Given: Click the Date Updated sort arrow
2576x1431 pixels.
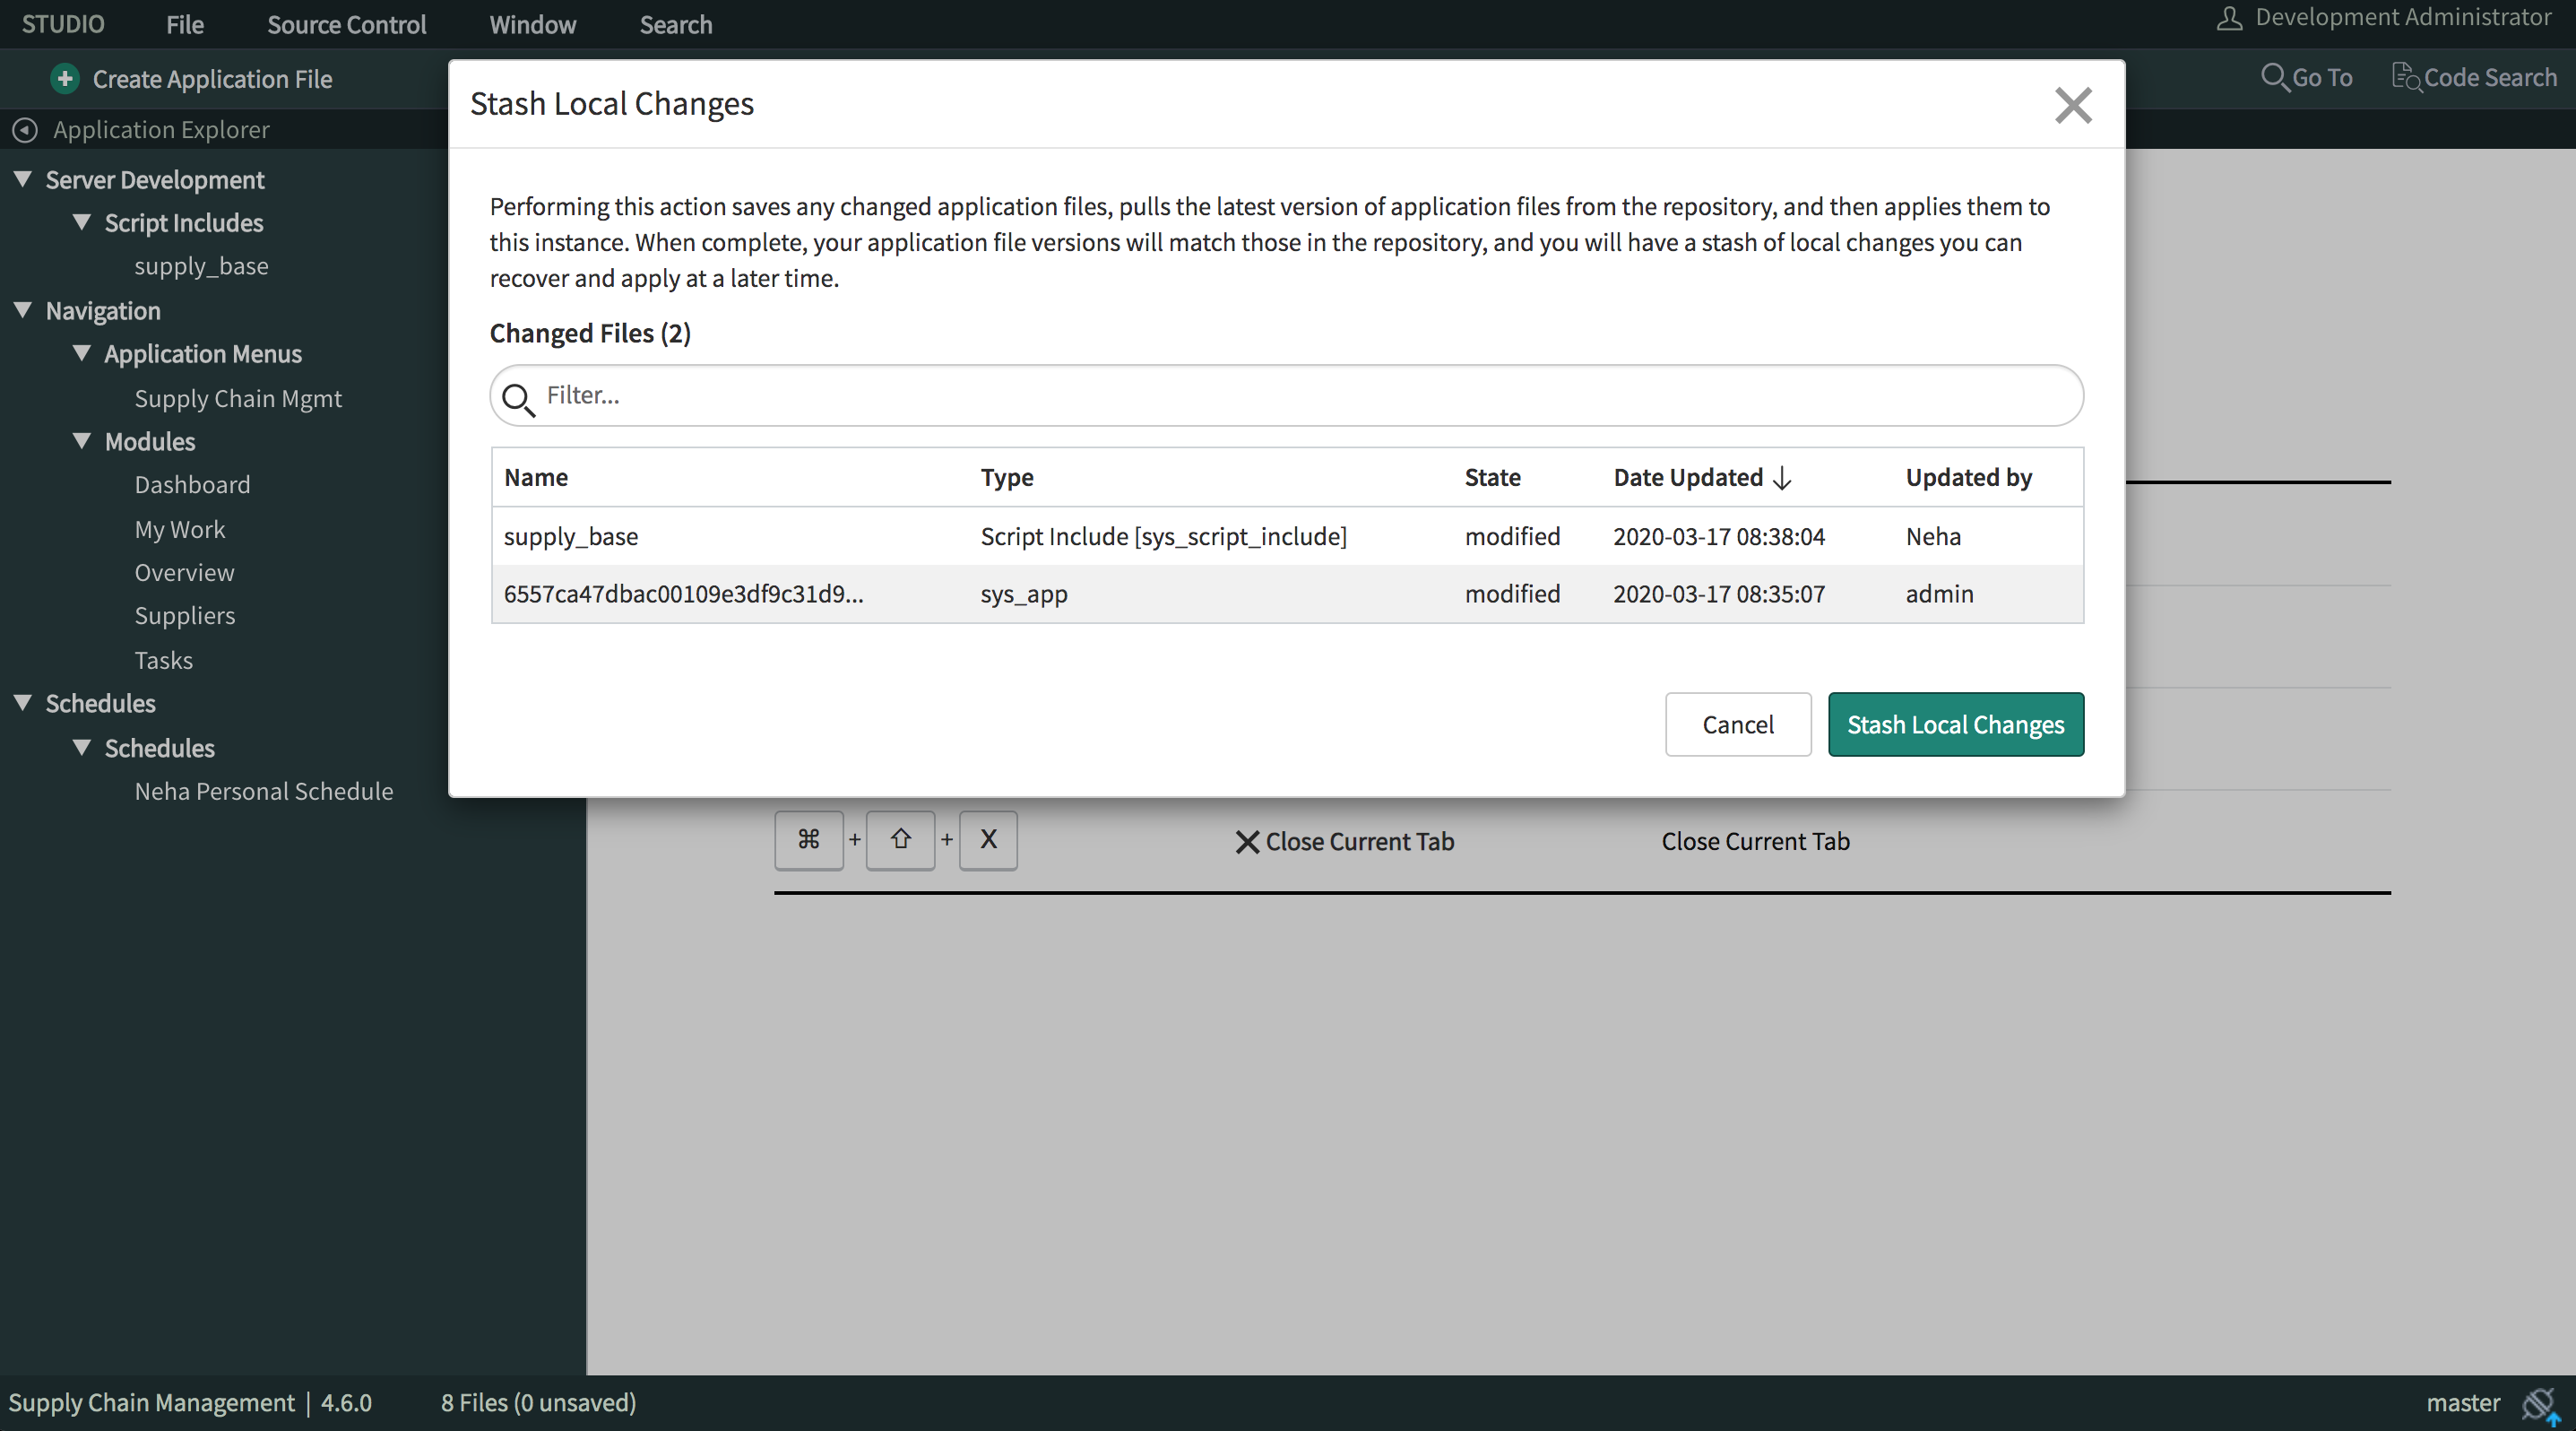Looking at the screenshot, I should 1782,478.
